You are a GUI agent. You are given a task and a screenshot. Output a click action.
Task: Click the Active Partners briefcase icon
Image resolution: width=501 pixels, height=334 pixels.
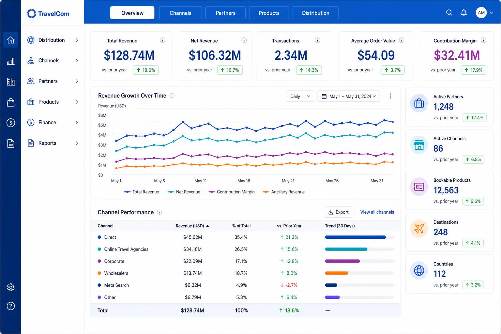coord(419,103)
